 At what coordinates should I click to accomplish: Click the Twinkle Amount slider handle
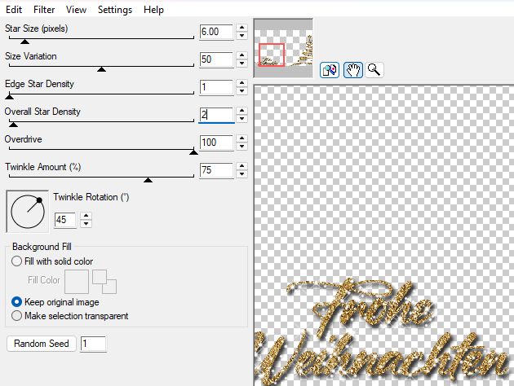(148, 179)
